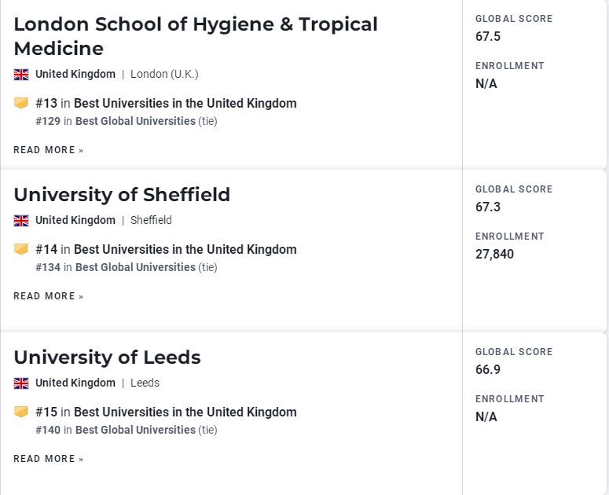
Task: Click the Global Score 67.5 value
Action: tap(488, 36)
